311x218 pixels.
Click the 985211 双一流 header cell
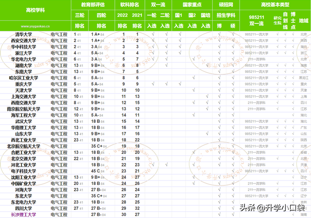[x=257, y=20]
